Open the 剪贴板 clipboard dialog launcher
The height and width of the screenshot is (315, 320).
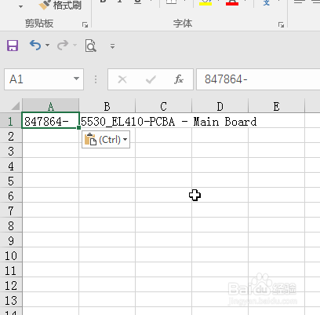pyautogui.click(x=85, y=24)
